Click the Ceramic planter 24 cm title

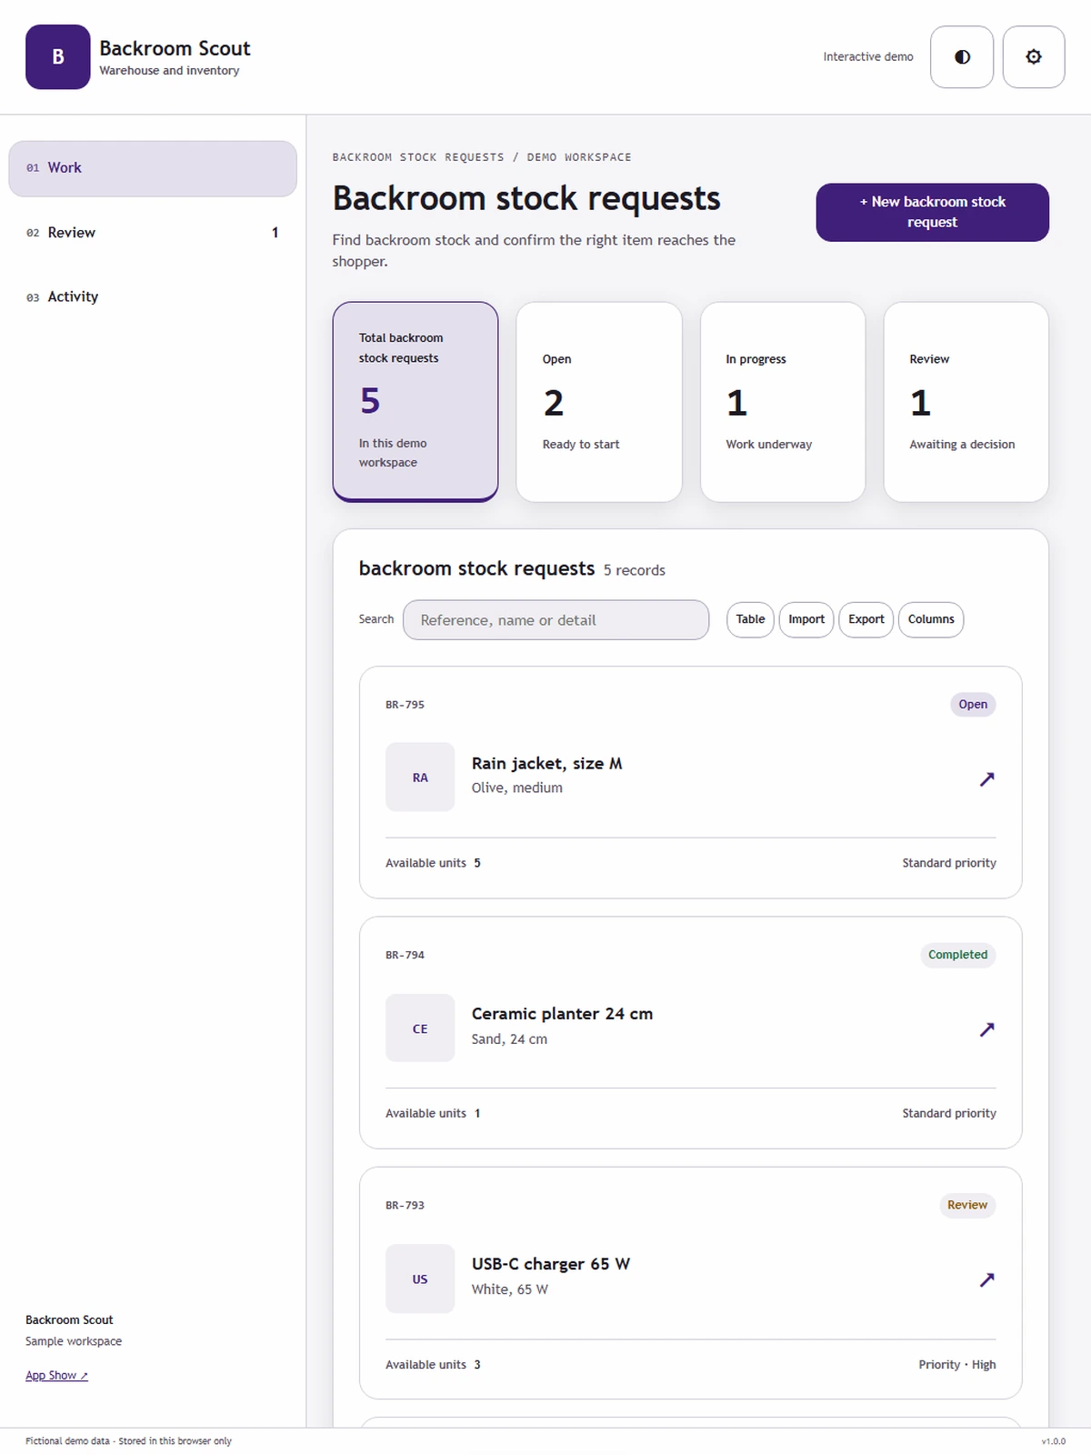(x=562, y=1014)
